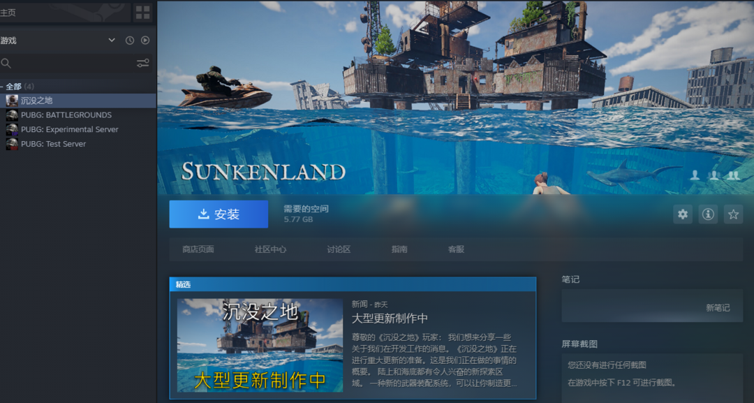Click the 屏幕截图 screenshots heading
Screen dimensions: 754x403
(579, 344)
